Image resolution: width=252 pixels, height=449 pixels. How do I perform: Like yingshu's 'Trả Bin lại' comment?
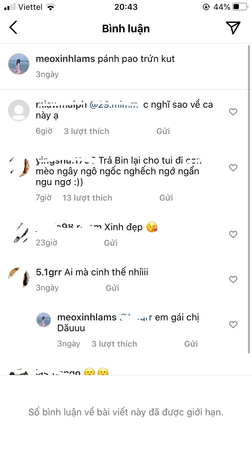pyautogui.click(x=233, y=167)
